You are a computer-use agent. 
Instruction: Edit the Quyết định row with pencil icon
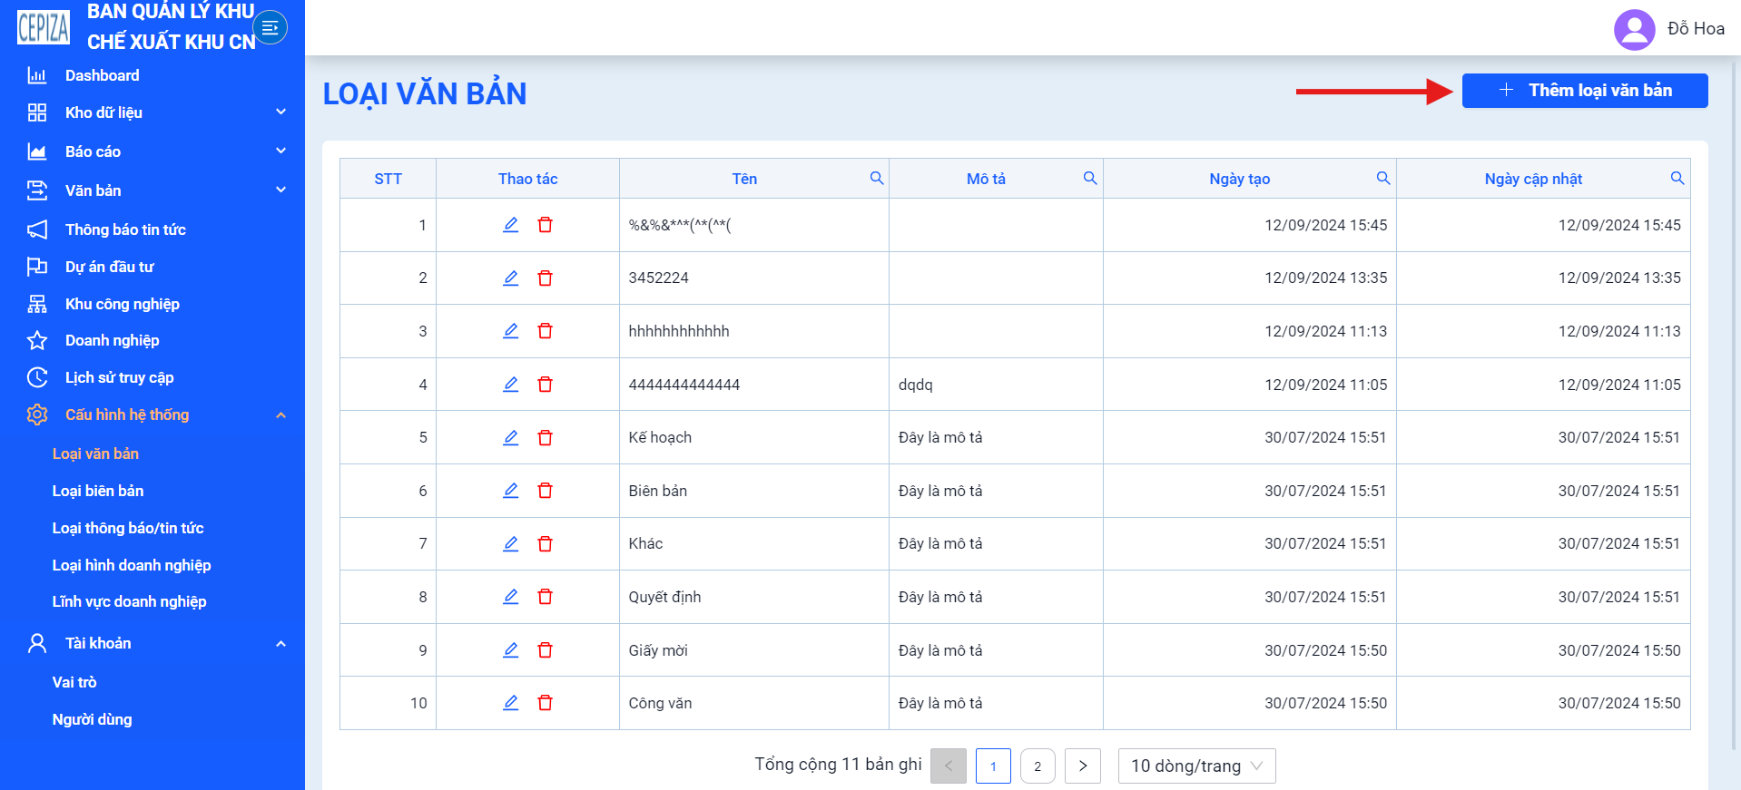(x=511, y=597)
